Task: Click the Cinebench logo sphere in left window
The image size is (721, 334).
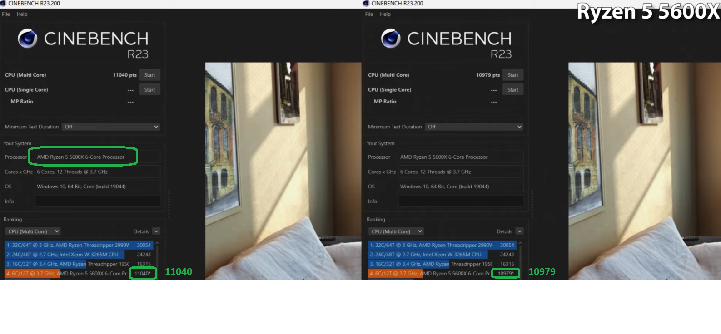Action: [x=27, y=39]
